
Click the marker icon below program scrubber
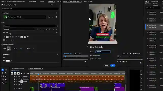[x=85, y=62]
